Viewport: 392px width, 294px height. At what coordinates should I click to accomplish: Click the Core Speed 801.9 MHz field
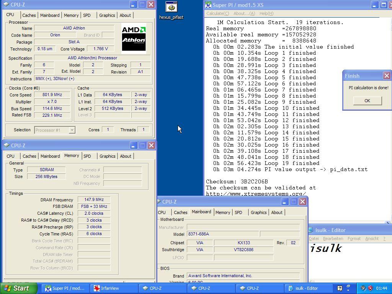[52, 95]
